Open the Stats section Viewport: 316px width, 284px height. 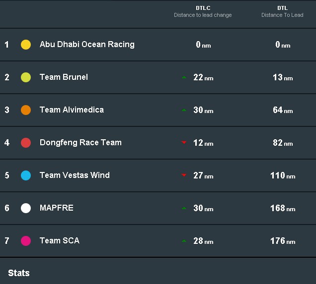click(19, 273)
